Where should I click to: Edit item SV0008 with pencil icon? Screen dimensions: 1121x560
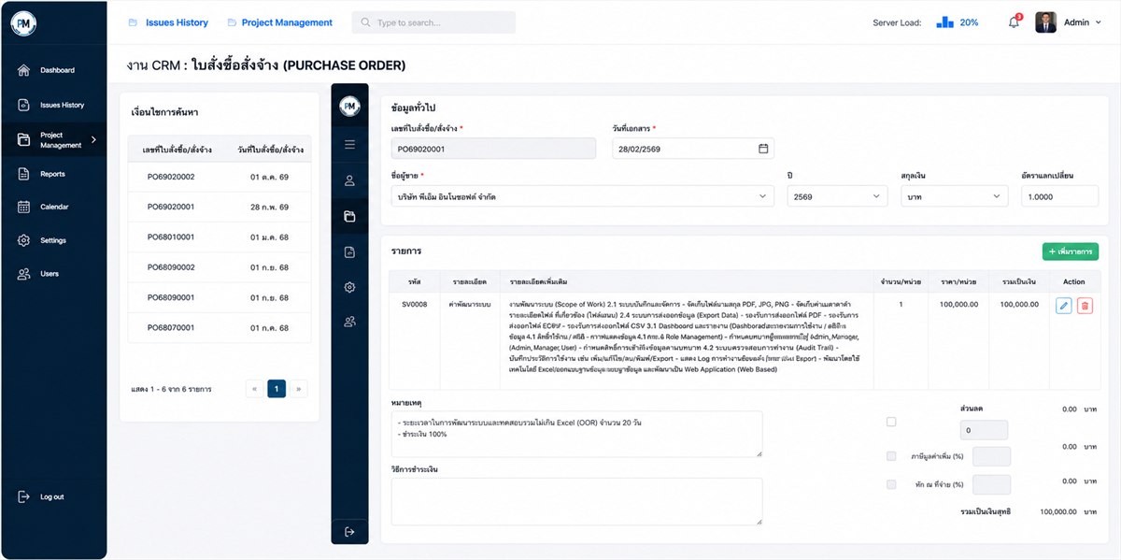click(x=1063, y=306)
